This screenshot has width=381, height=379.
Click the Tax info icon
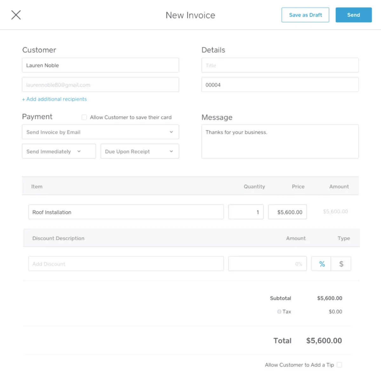click(279, 312)
